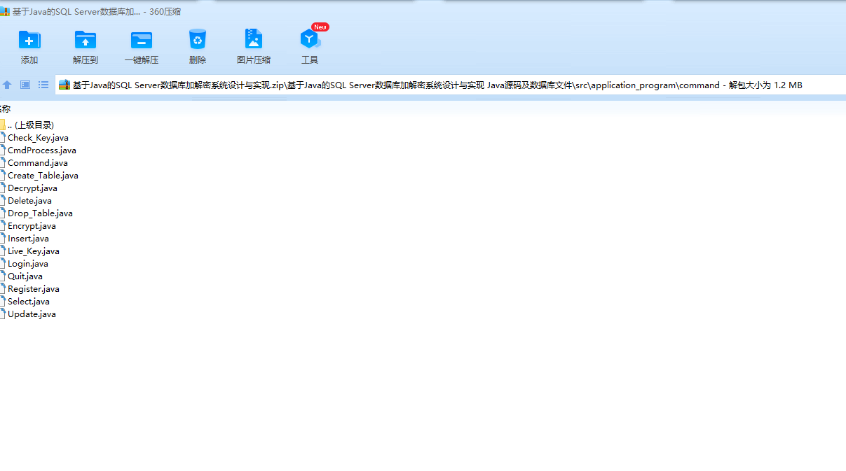
Task: Select the Insert.java file
Action: (x=28, y=239)
